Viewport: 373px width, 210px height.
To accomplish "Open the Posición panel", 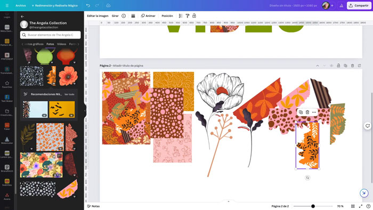I will click(x=167, y=15).
